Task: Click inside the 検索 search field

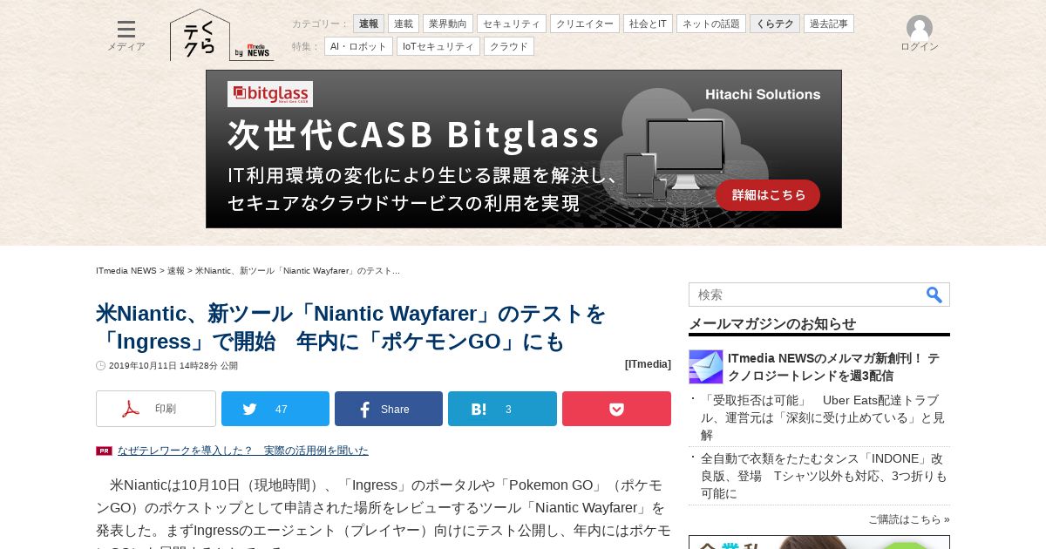Action: pos(806,295)
